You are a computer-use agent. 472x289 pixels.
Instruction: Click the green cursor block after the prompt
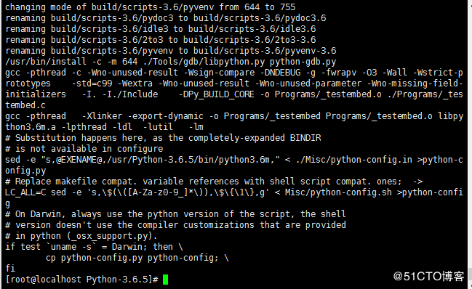tap(165, 280)
